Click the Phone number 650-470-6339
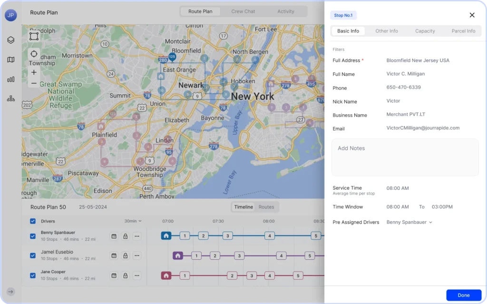This screenshot has height=304, width=487. 403,88
